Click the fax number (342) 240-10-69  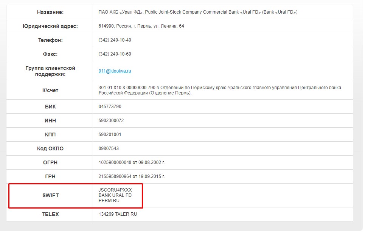pos(115,54)
